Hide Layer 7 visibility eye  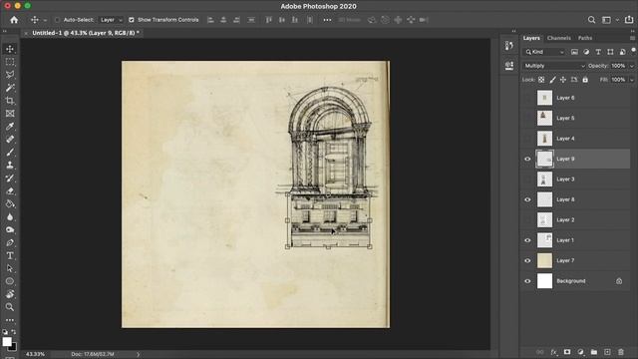click(x=527, y=260)
